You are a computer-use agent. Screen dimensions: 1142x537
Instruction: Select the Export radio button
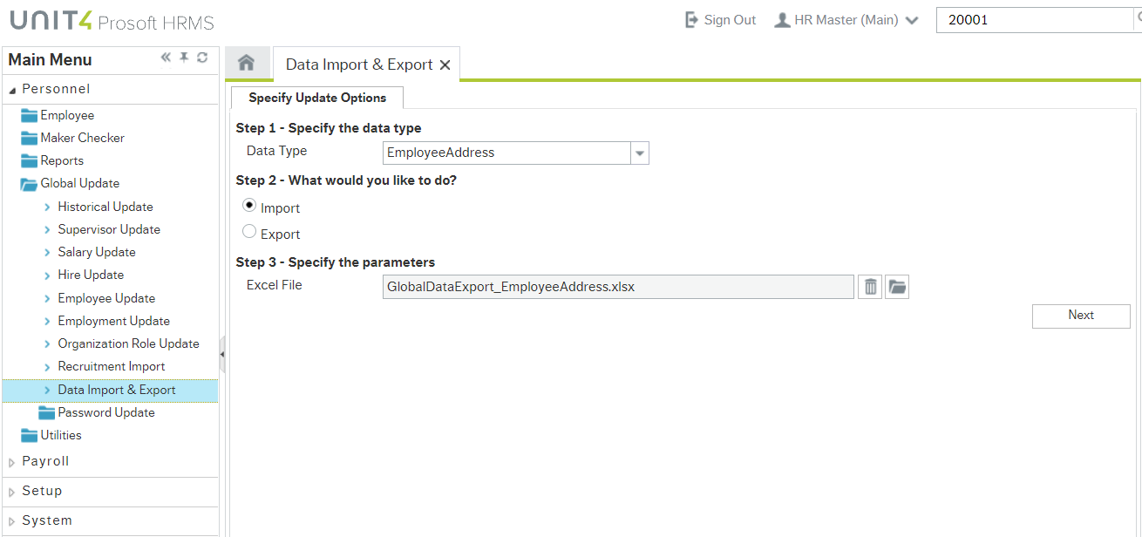click(249, 232)
